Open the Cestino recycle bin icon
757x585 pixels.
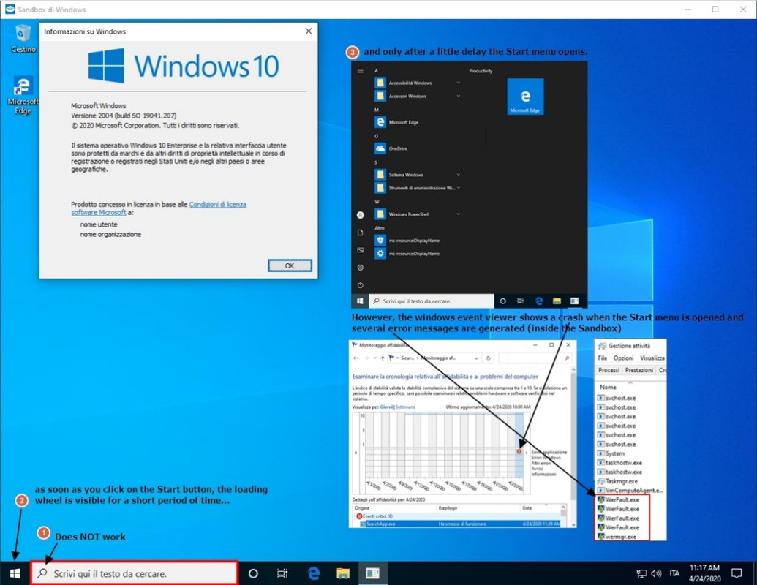23,38
